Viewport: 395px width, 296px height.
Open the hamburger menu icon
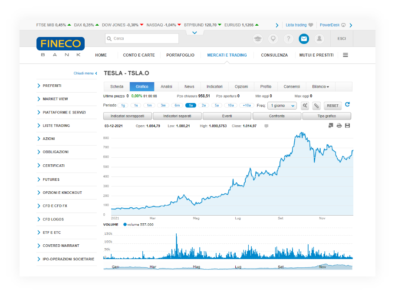pyautogui.click(x=346, y=55)
